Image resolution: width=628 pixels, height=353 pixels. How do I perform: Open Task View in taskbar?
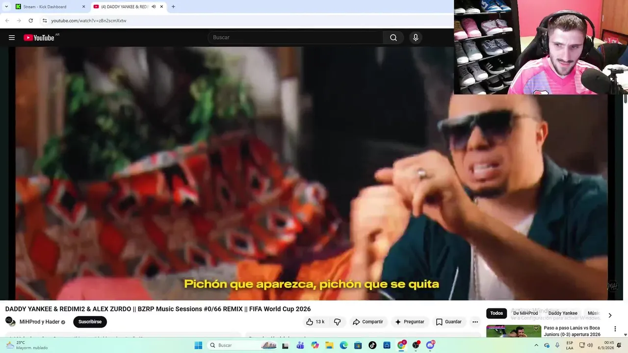coord(285,345)
